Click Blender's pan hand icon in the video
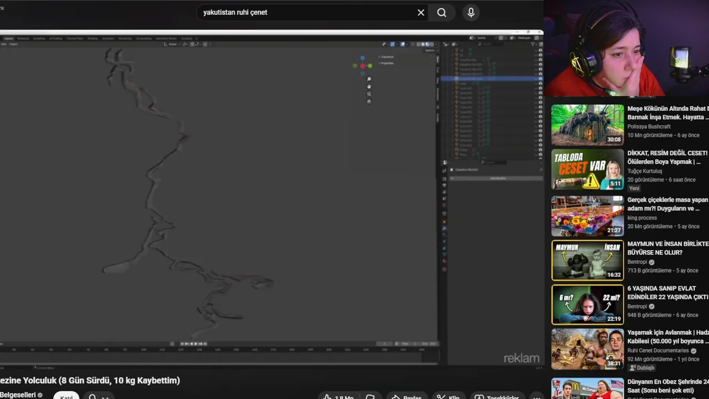 pos(369,86)
